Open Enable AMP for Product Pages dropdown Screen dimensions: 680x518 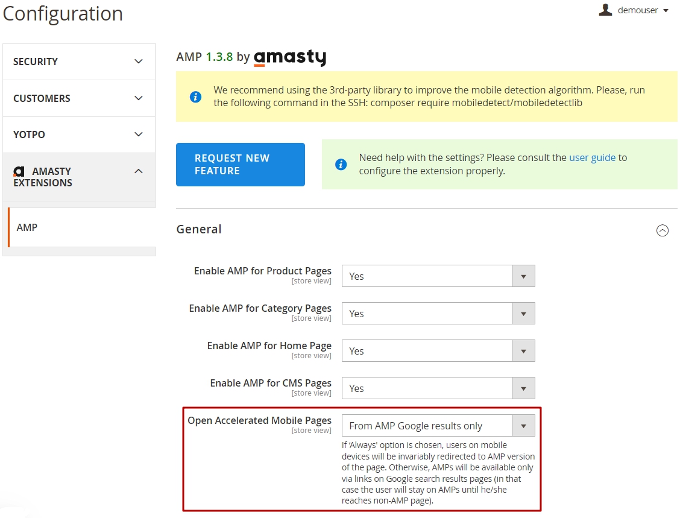click(x=438, y=276)
